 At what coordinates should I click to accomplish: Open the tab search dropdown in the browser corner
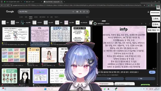click(2, 2)
